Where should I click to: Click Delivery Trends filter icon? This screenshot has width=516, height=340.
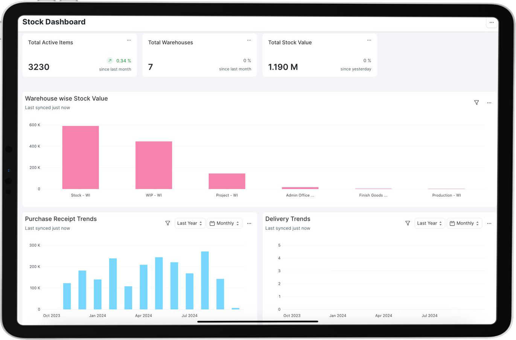coord(408,223)
